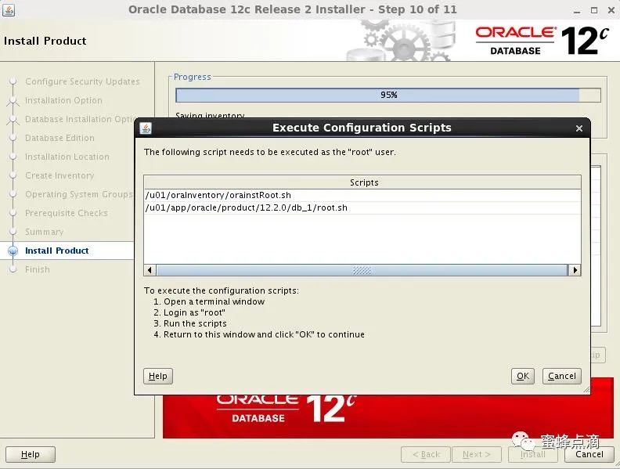Click the installer Cancel button
The width and height of the screenshot is (620, 469).
pos(589,454)
